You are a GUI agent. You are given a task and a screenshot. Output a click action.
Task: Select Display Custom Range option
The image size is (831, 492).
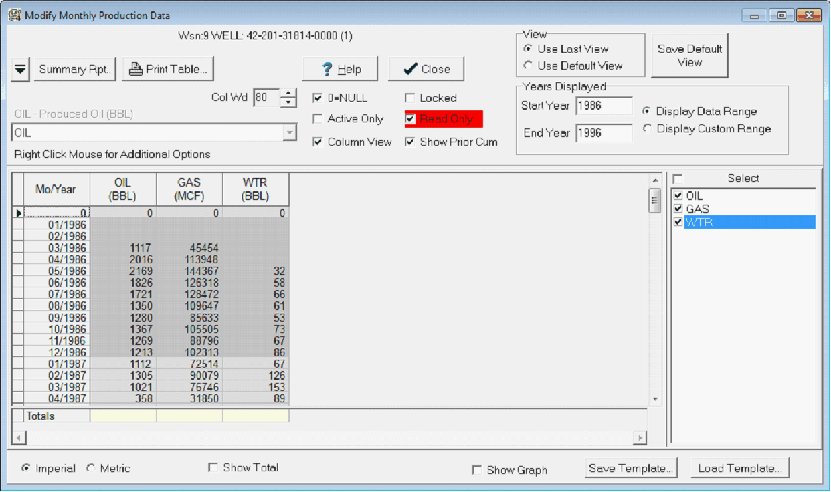tap(647, 128)
